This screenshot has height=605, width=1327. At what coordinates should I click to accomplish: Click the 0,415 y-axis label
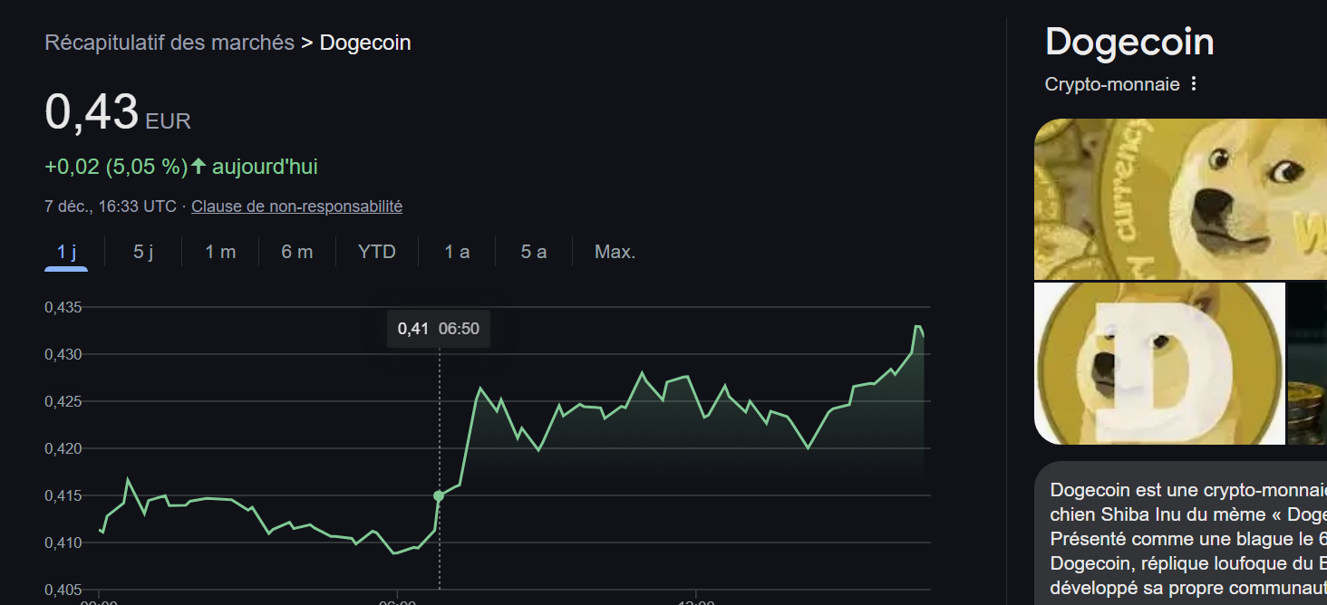(x=63, y=495)
